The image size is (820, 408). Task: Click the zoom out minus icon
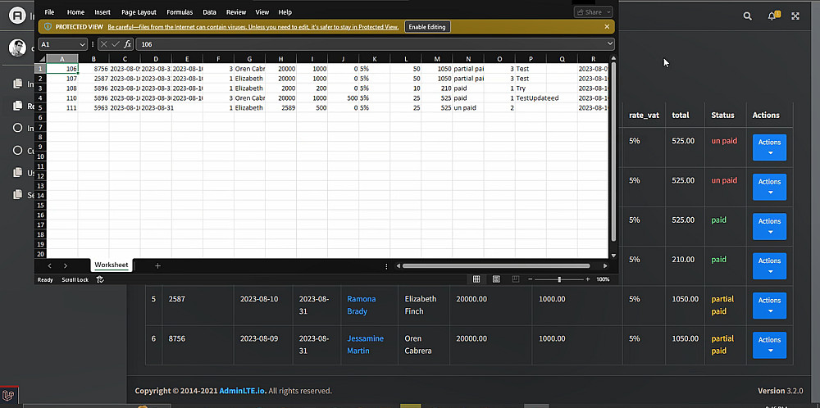point(531,279)
